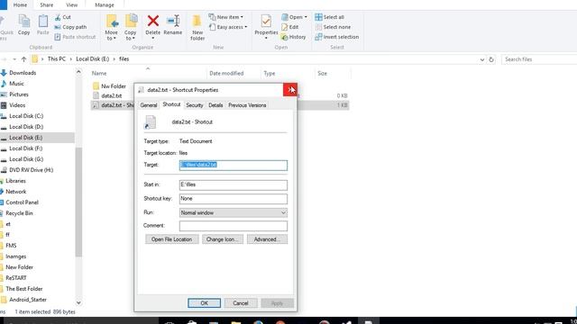Image resolution: width=577 pixels, height=324 pixels.
Task: Click the Cancel button in dialog
Action: [241, 303]
